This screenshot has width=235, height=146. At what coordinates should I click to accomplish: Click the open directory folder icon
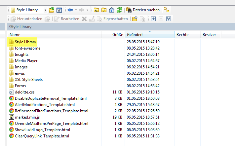(52, 10)
